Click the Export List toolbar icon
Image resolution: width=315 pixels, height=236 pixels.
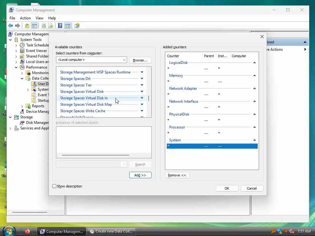[51, 26]
